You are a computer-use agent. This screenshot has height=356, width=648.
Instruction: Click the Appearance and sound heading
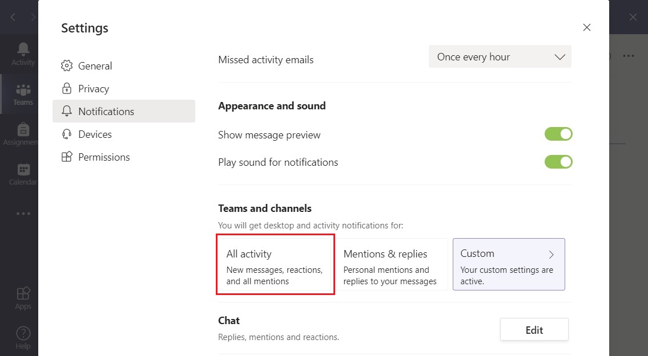pos(272,106)
